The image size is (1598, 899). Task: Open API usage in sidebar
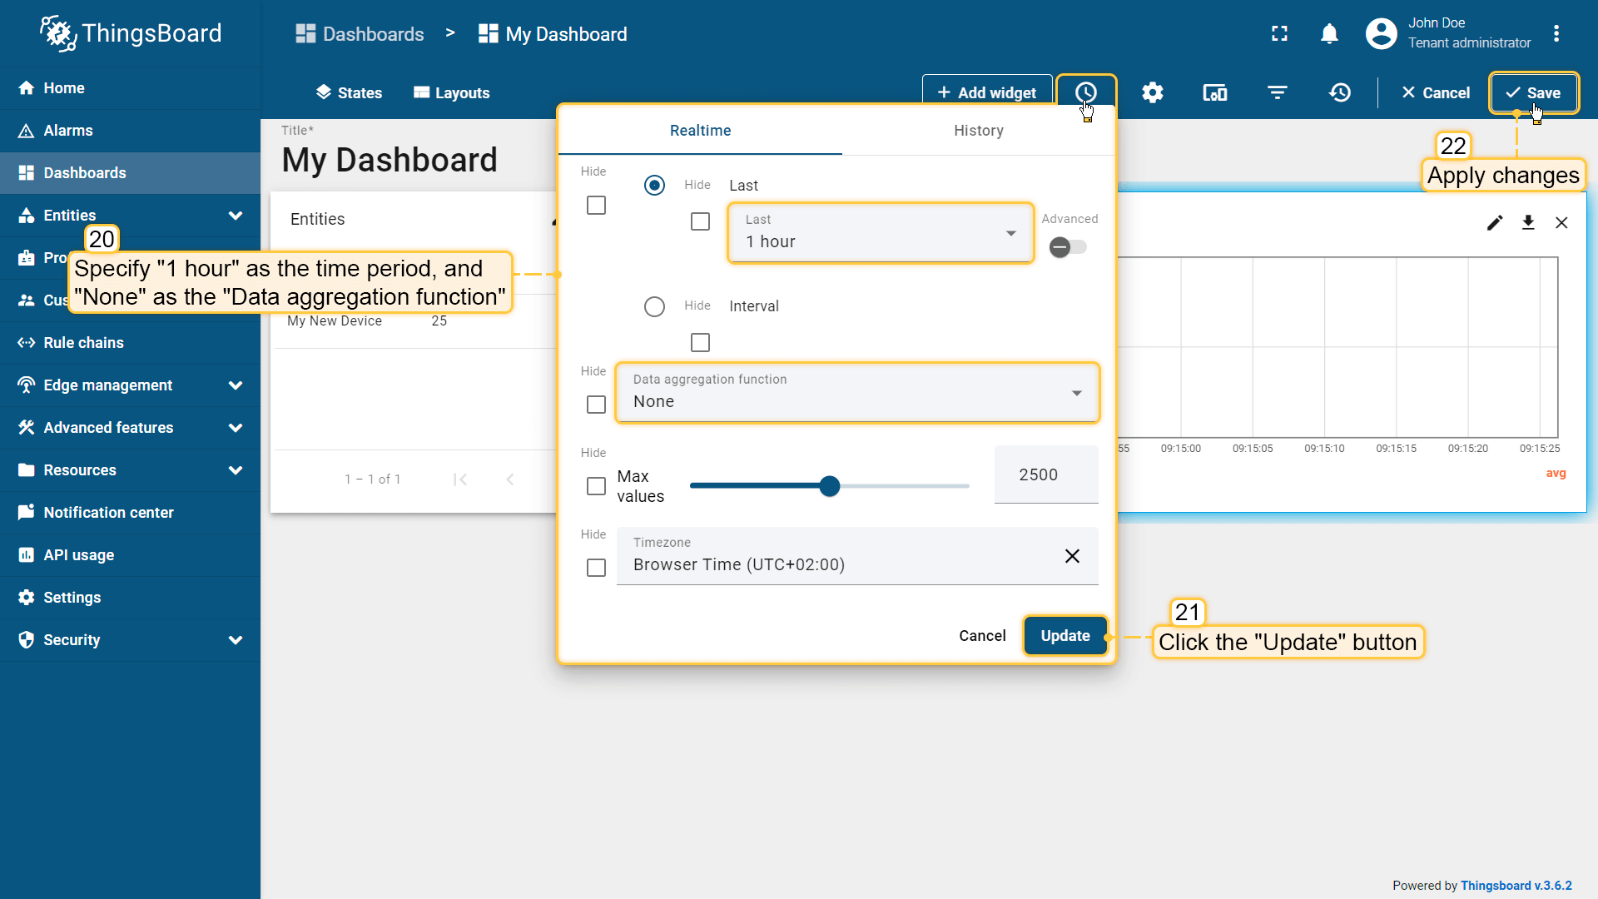click(130, 555)
